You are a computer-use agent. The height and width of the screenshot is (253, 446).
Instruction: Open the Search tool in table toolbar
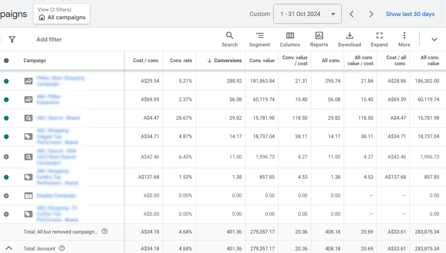click(x=230, y=39)
